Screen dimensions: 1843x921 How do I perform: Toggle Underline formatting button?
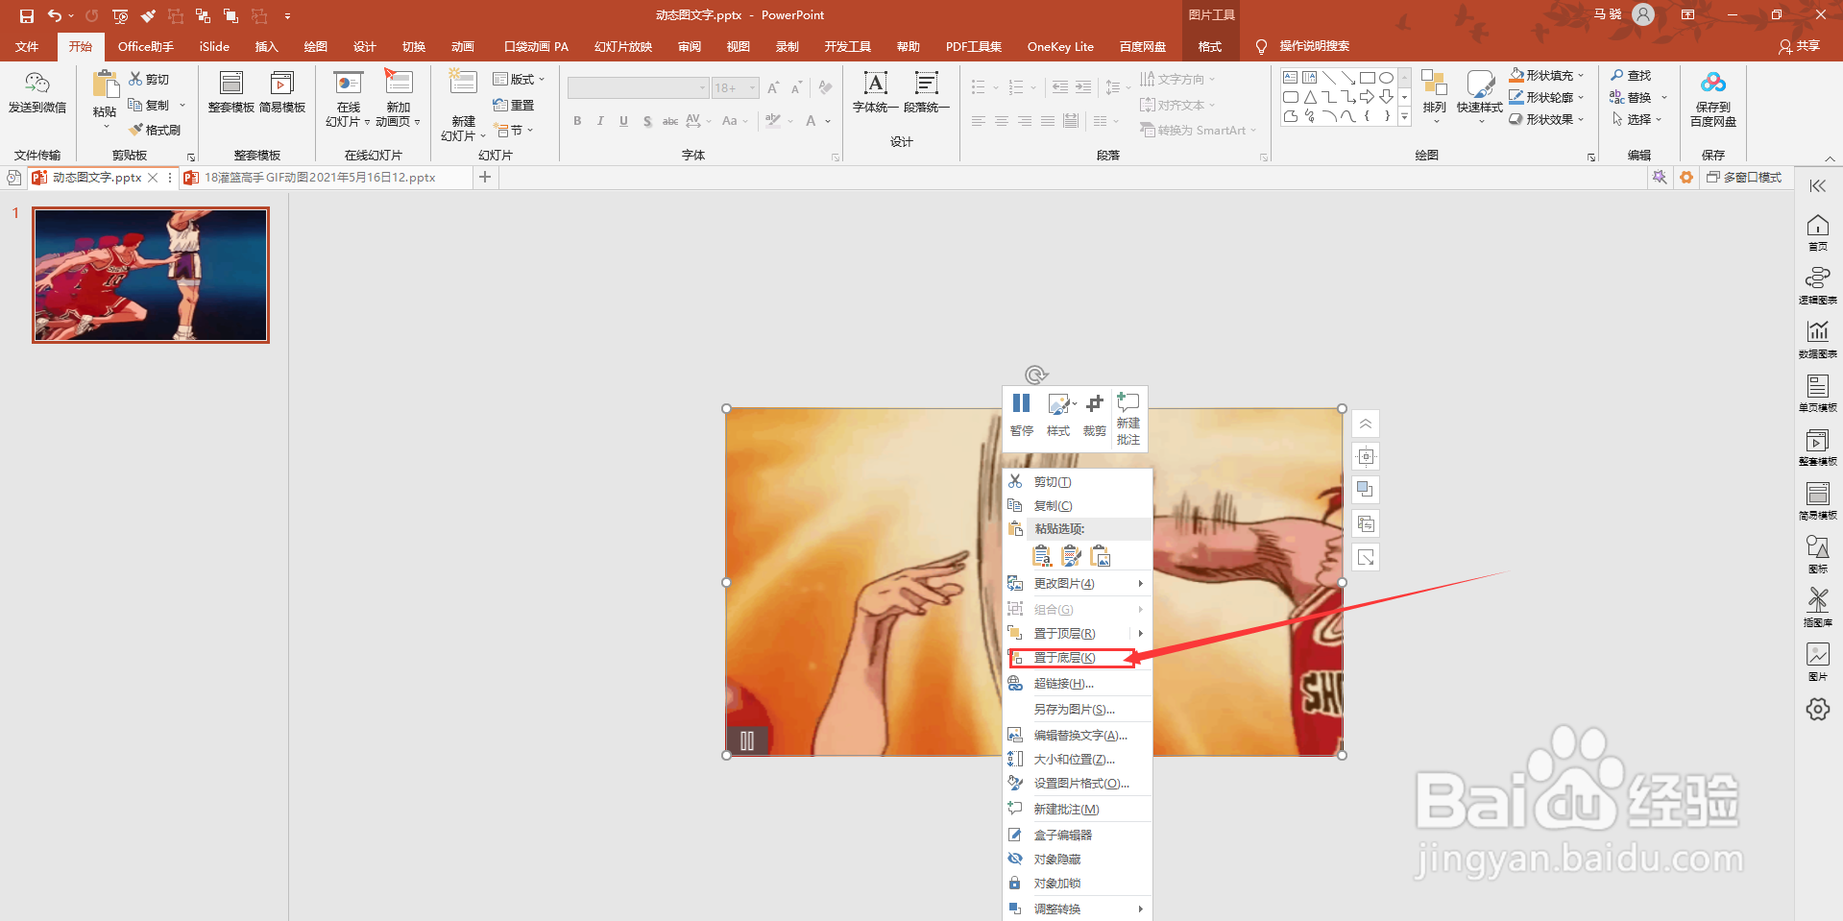[623, 121]
